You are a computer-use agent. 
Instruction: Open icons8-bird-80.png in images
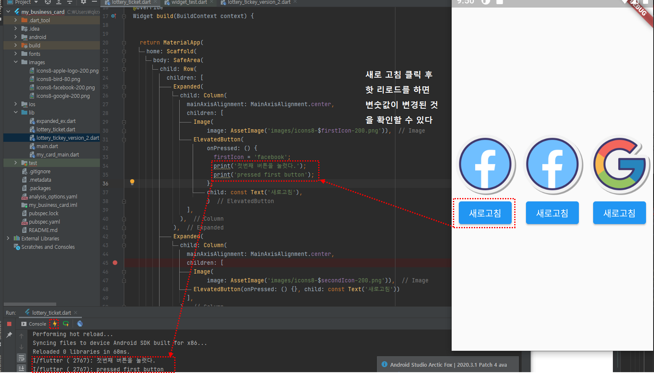point(55,79)
